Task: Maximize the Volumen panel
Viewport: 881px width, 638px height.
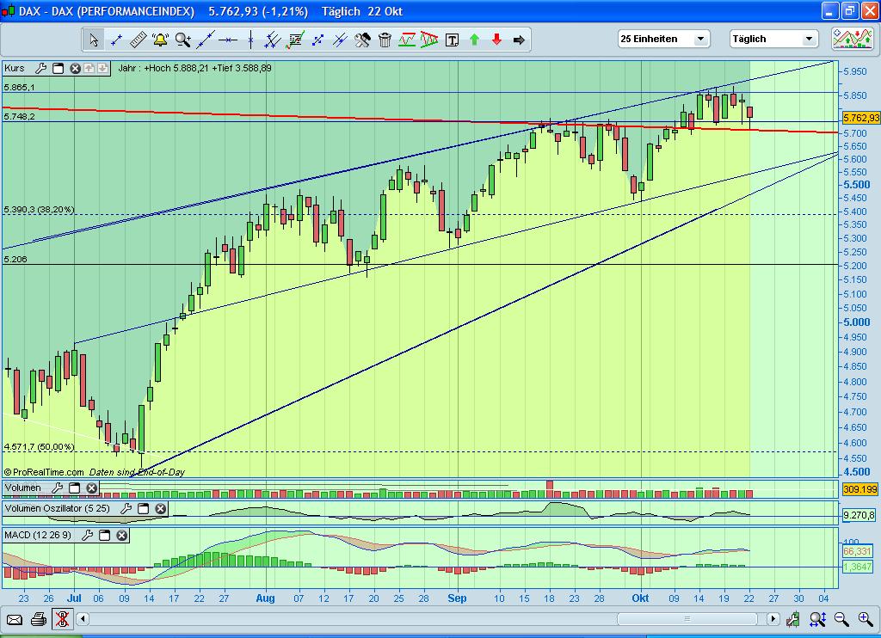Action: (74, 488)
